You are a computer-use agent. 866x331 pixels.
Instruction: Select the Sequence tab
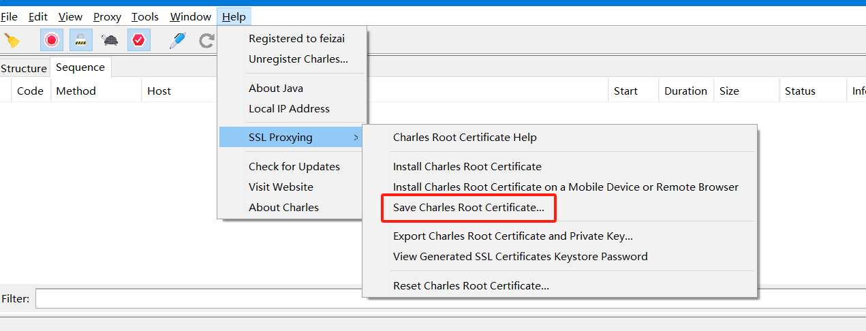[80, 67]
